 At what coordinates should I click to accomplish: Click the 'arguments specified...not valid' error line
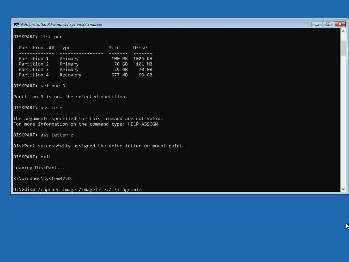pos(88,118)
